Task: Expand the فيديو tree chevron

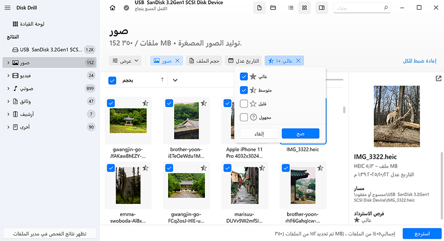Action: click(x=8, y=76)
